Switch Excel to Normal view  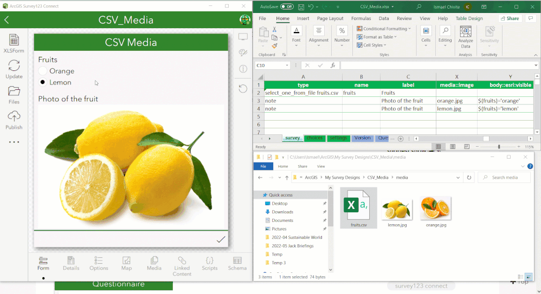coord(439,147)
